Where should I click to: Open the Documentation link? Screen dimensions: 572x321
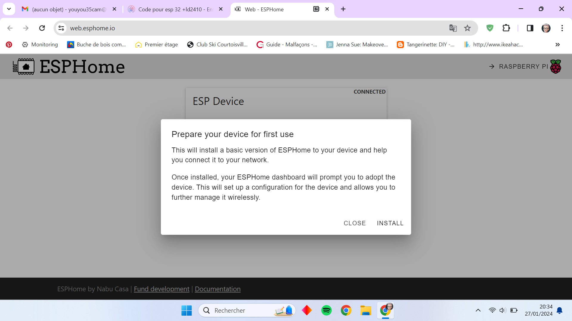217,289
